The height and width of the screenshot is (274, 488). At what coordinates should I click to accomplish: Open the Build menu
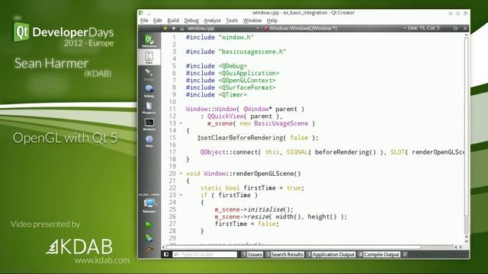click(x=173, y=21)
